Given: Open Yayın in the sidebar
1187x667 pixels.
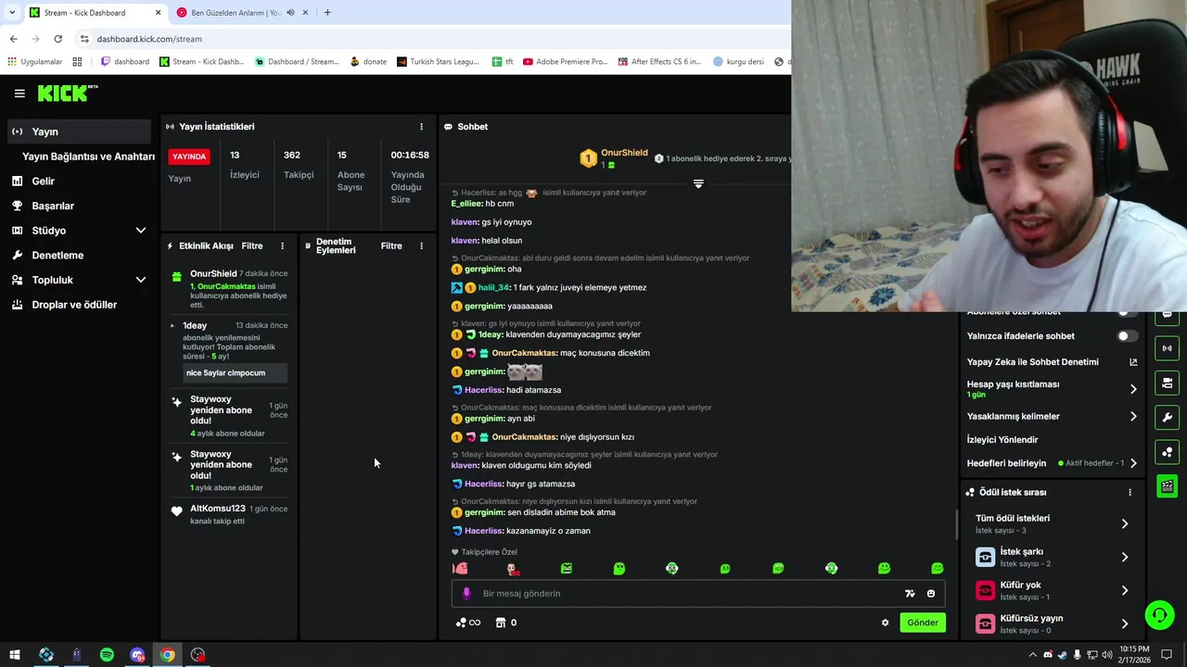Looking at the screenshot, I should tap(78, 132).
